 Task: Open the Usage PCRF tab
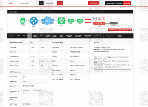coord(61,36)
